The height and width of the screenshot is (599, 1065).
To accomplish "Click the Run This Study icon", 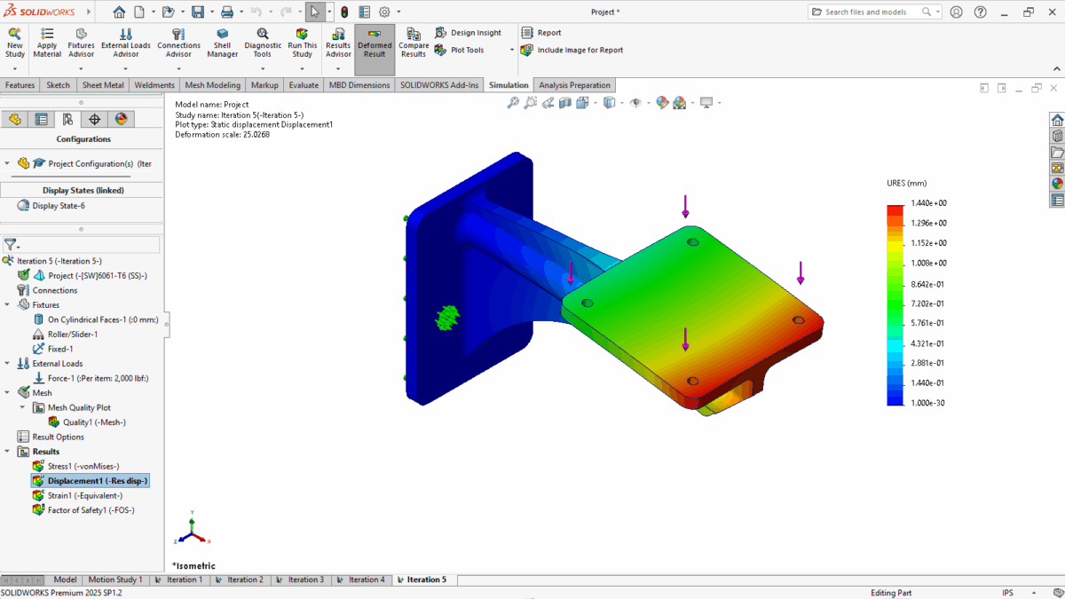I will coord(302,34).
